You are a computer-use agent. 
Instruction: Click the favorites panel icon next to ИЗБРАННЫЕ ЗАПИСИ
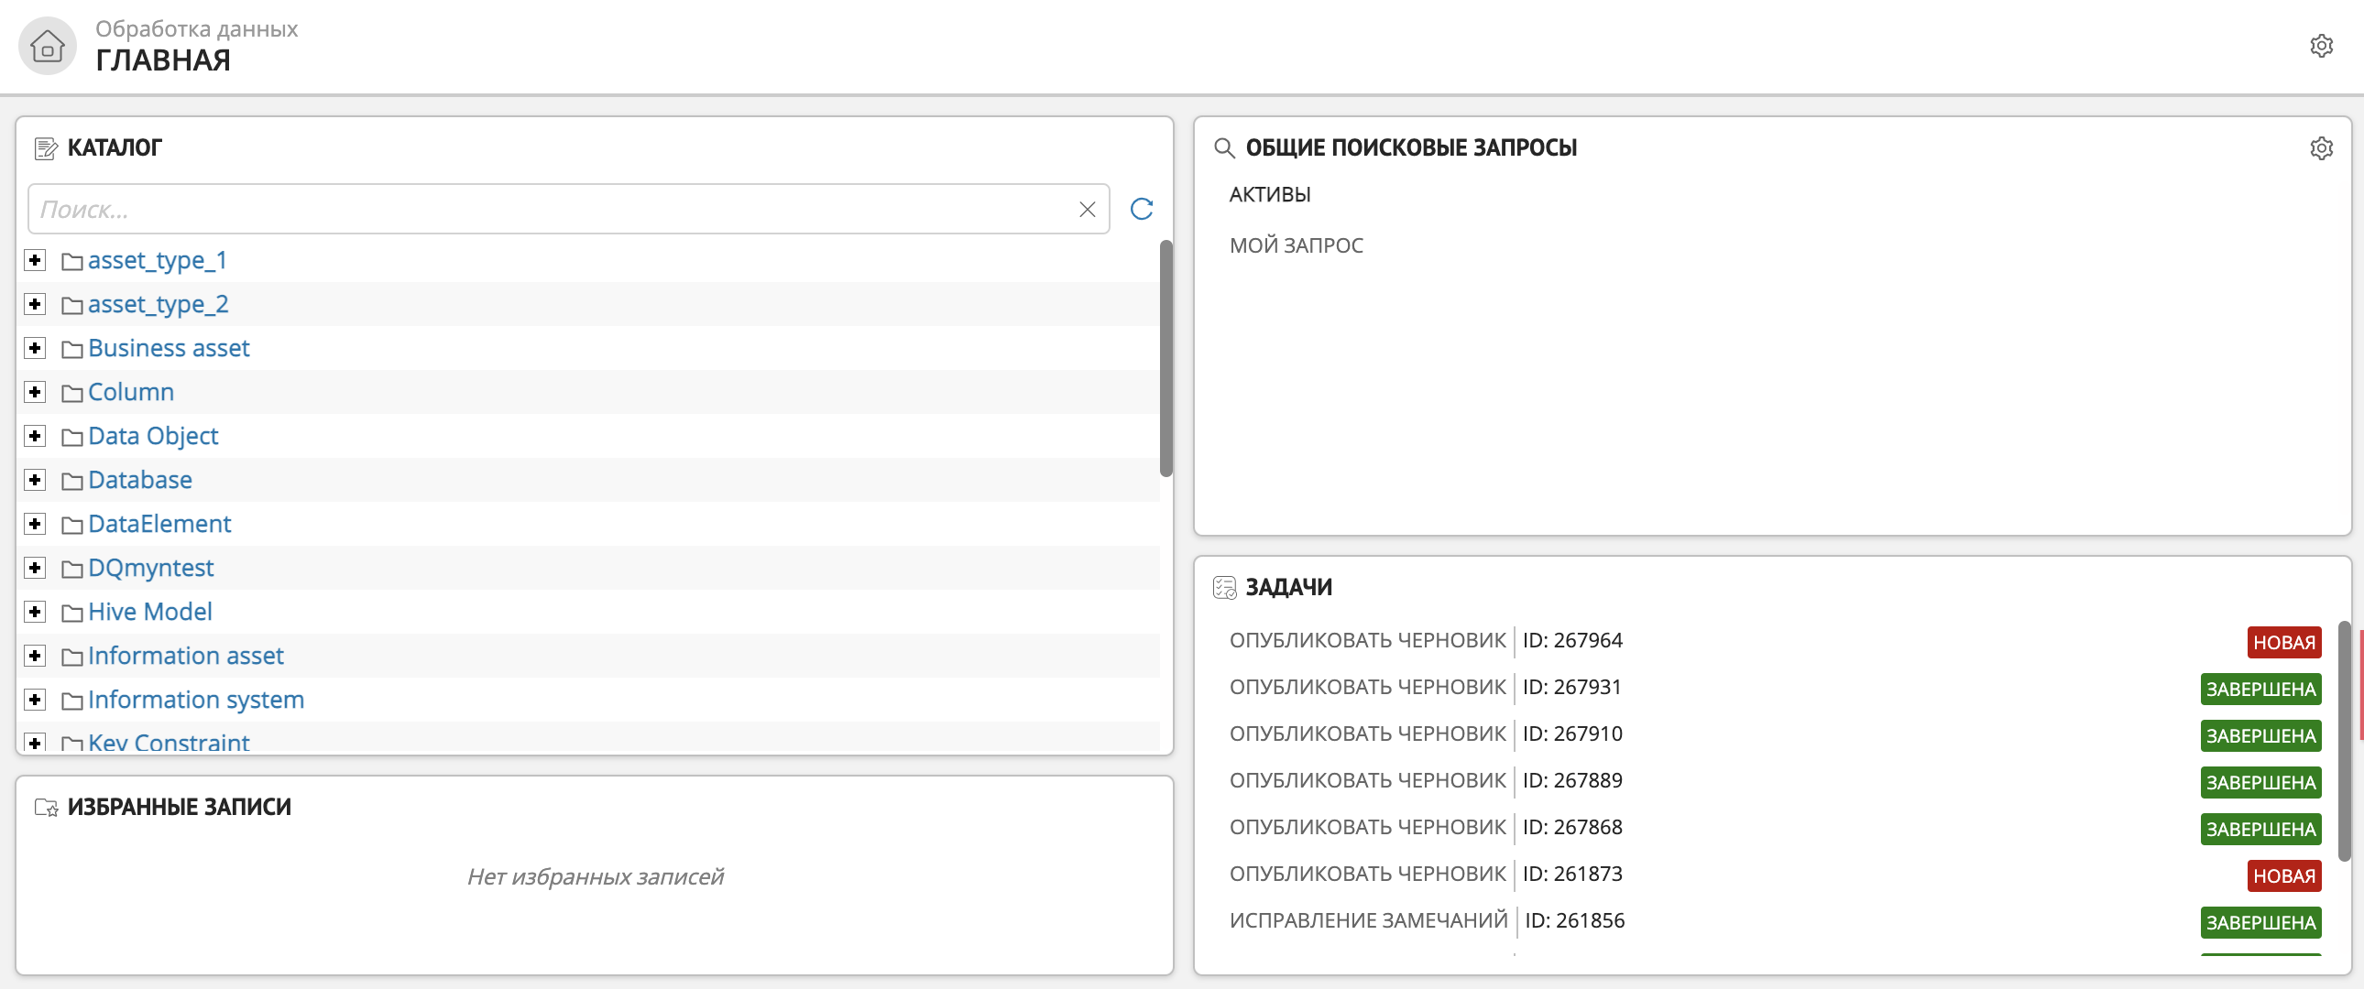[x=42, y=804]
